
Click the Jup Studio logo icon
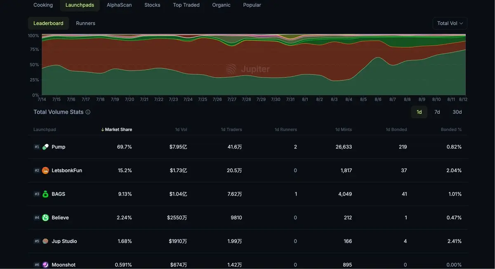point(45,241)
